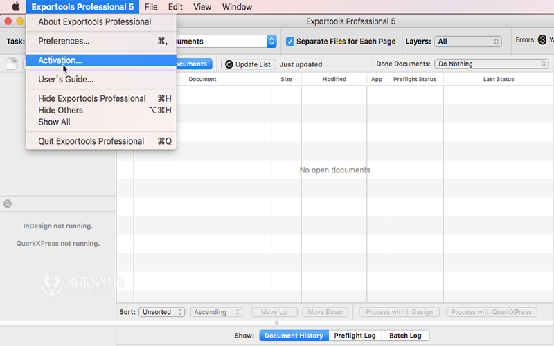The height and width of the screenshot is (346, 554).
Task: Click the 'No open documents' text
Action: (335, 170)
